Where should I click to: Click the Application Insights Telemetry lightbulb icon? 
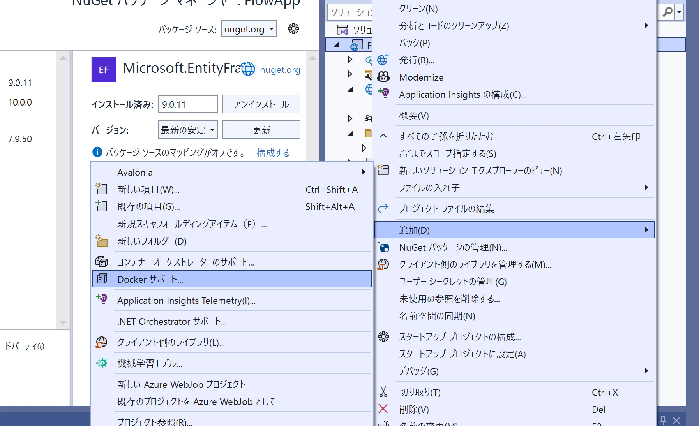(102, 300)
